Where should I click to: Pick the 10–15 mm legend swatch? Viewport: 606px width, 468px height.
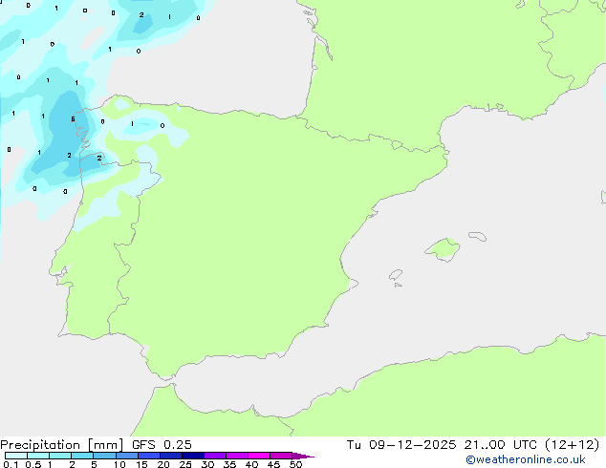tap(127, 456)
